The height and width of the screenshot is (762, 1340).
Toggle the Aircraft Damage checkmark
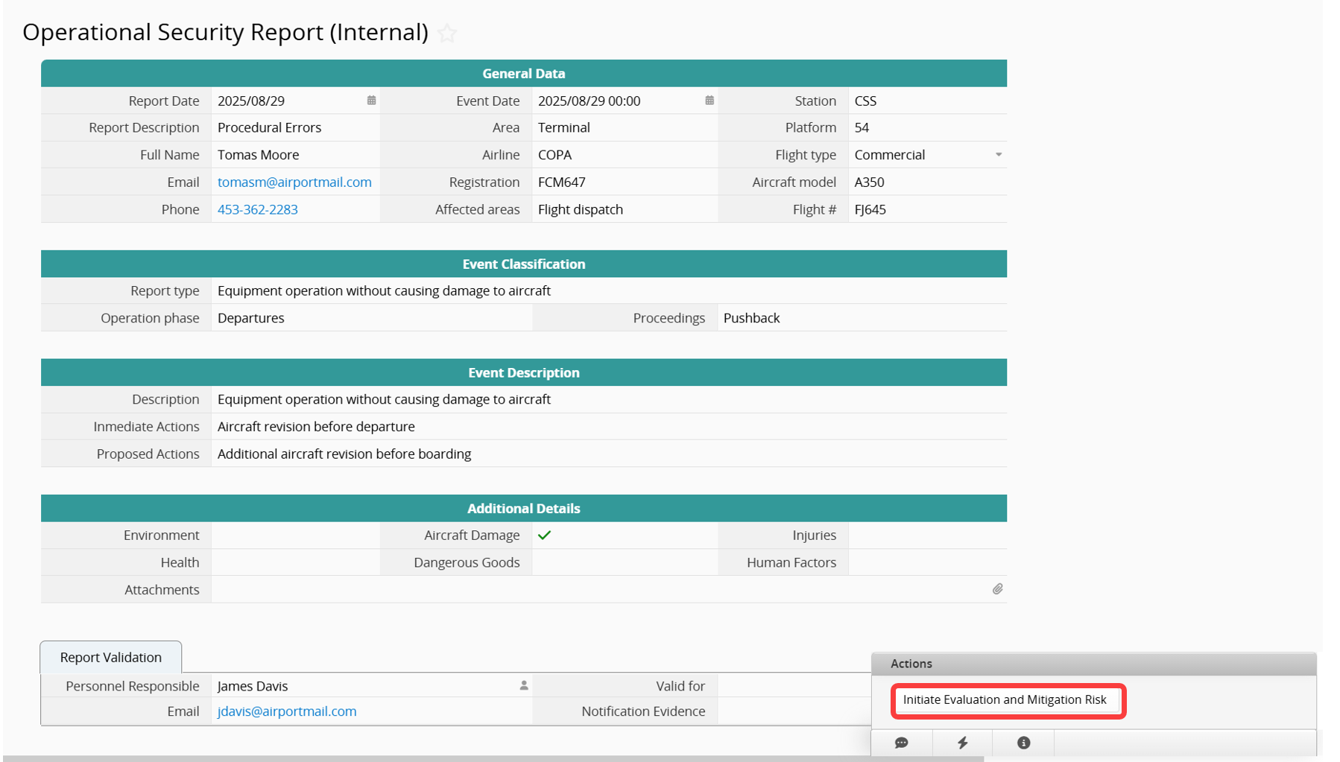click(x=545, y=535)
